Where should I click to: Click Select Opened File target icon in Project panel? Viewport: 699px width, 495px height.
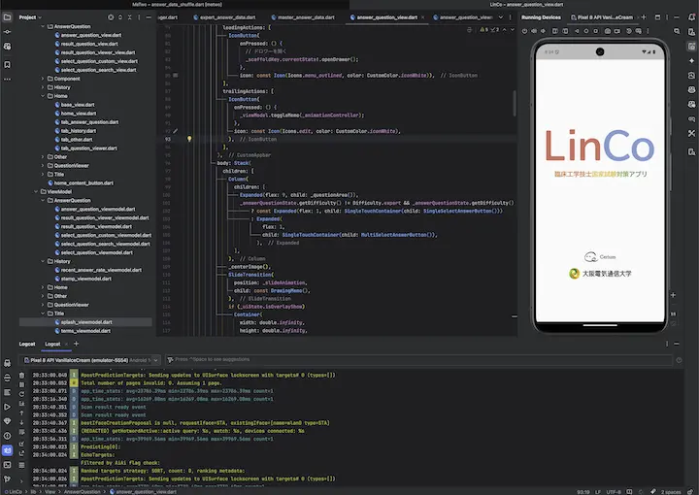coord(111,17)
